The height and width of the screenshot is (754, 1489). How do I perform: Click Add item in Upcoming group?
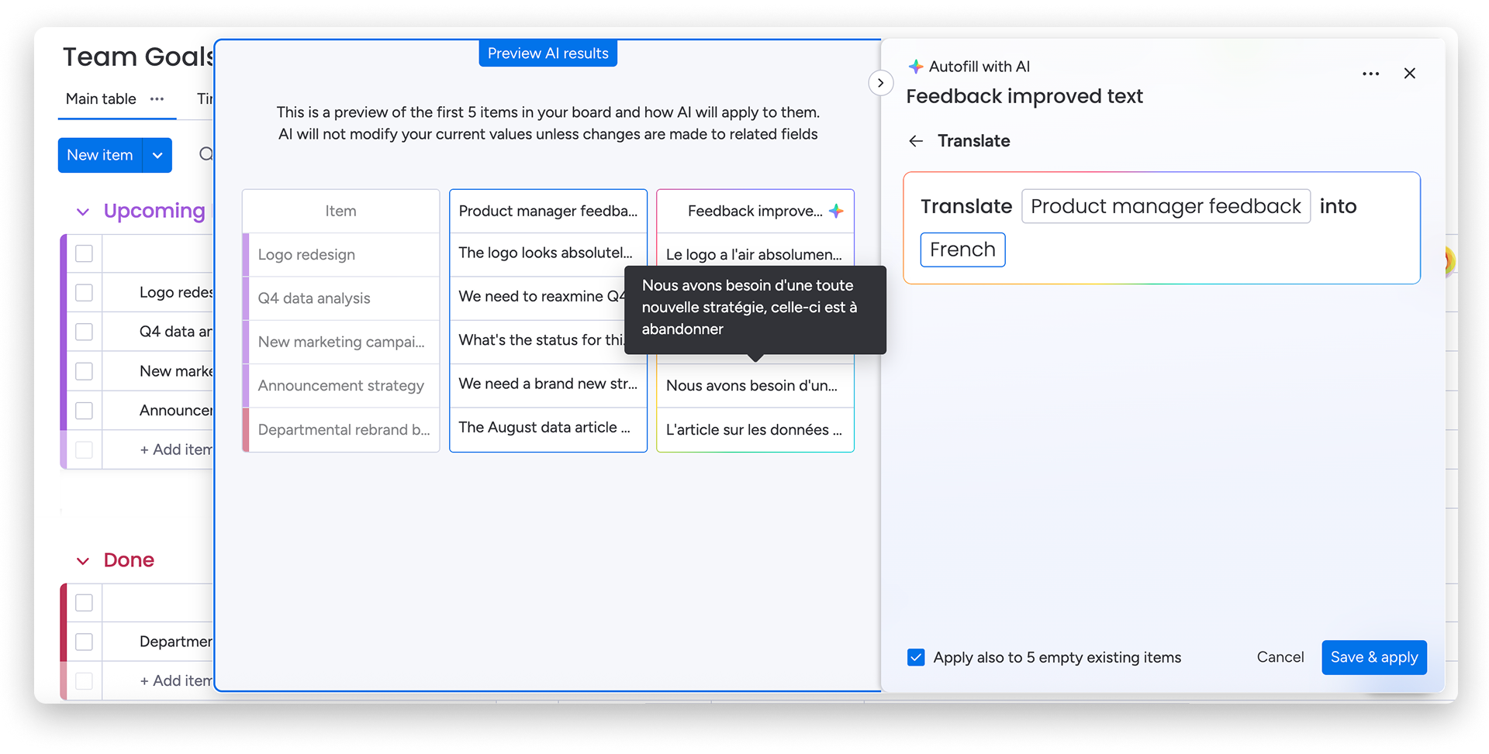click(176, 449)
